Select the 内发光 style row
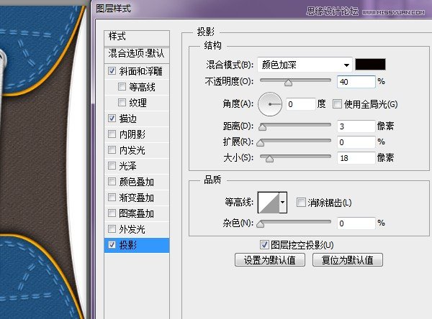The image size is (432, 319). tap(137, 150)
